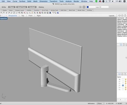Open the Render menu
This screenshot has height=105, width=127.
[76, 1]
